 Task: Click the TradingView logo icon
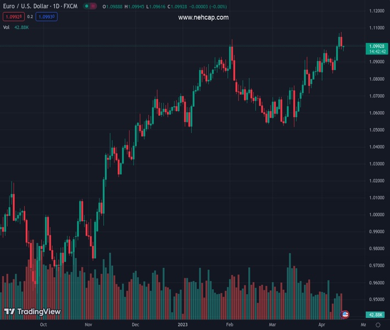[9, 312]
